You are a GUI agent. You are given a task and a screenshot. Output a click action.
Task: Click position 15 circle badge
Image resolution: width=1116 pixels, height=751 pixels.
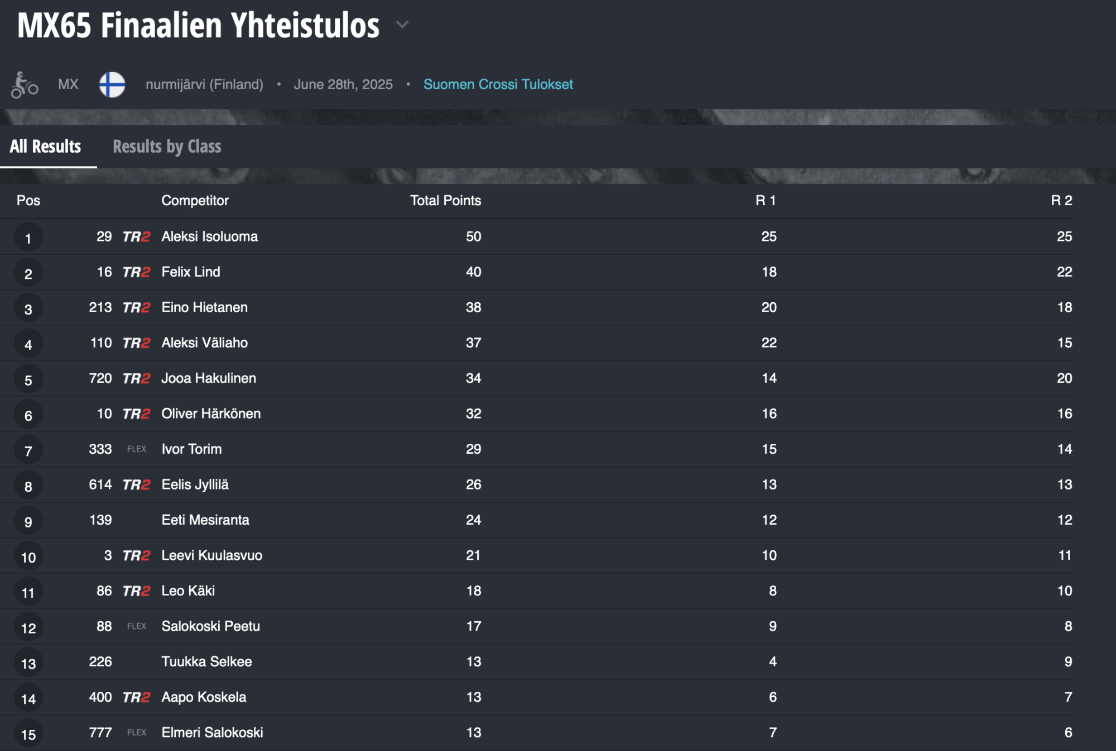click(x=28, y=734)
